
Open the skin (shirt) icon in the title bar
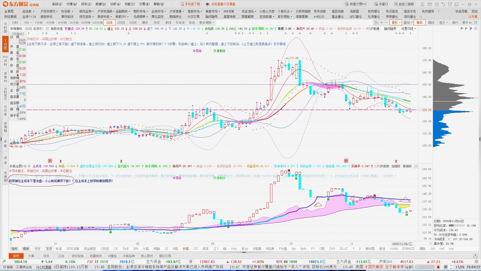tap(450, 4)
